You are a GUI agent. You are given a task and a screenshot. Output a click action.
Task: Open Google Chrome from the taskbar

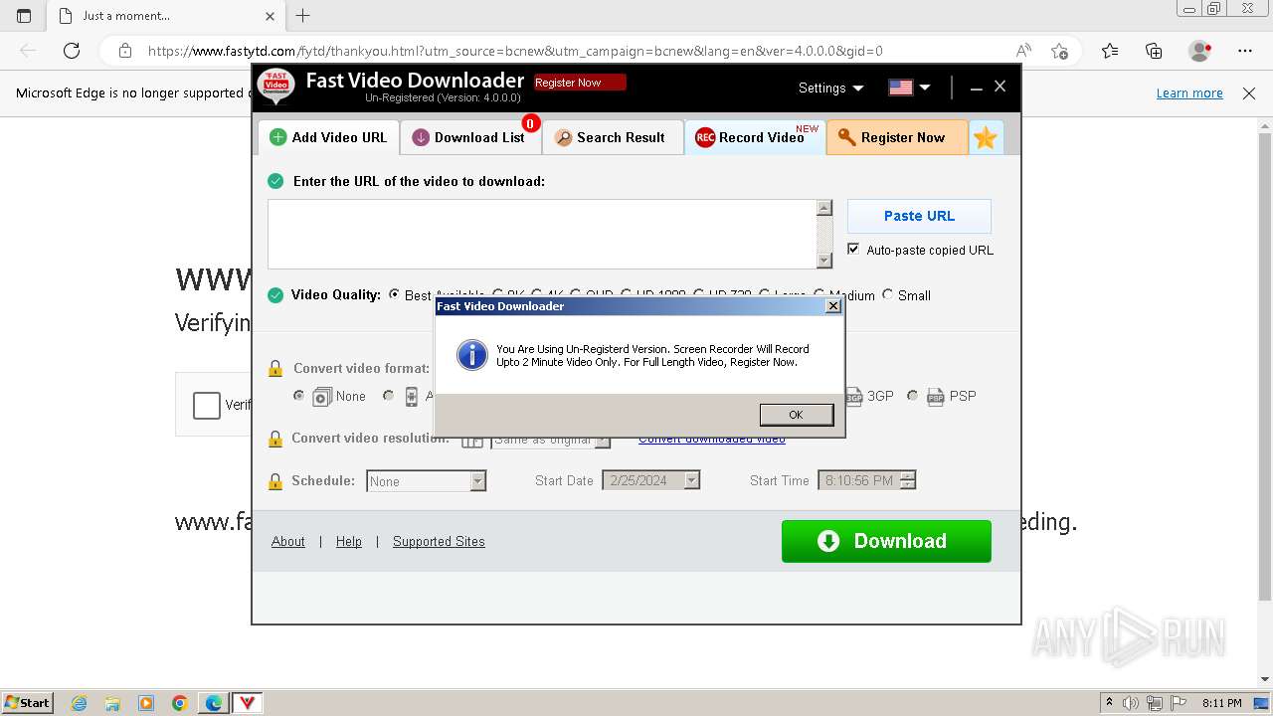(180, 703)
